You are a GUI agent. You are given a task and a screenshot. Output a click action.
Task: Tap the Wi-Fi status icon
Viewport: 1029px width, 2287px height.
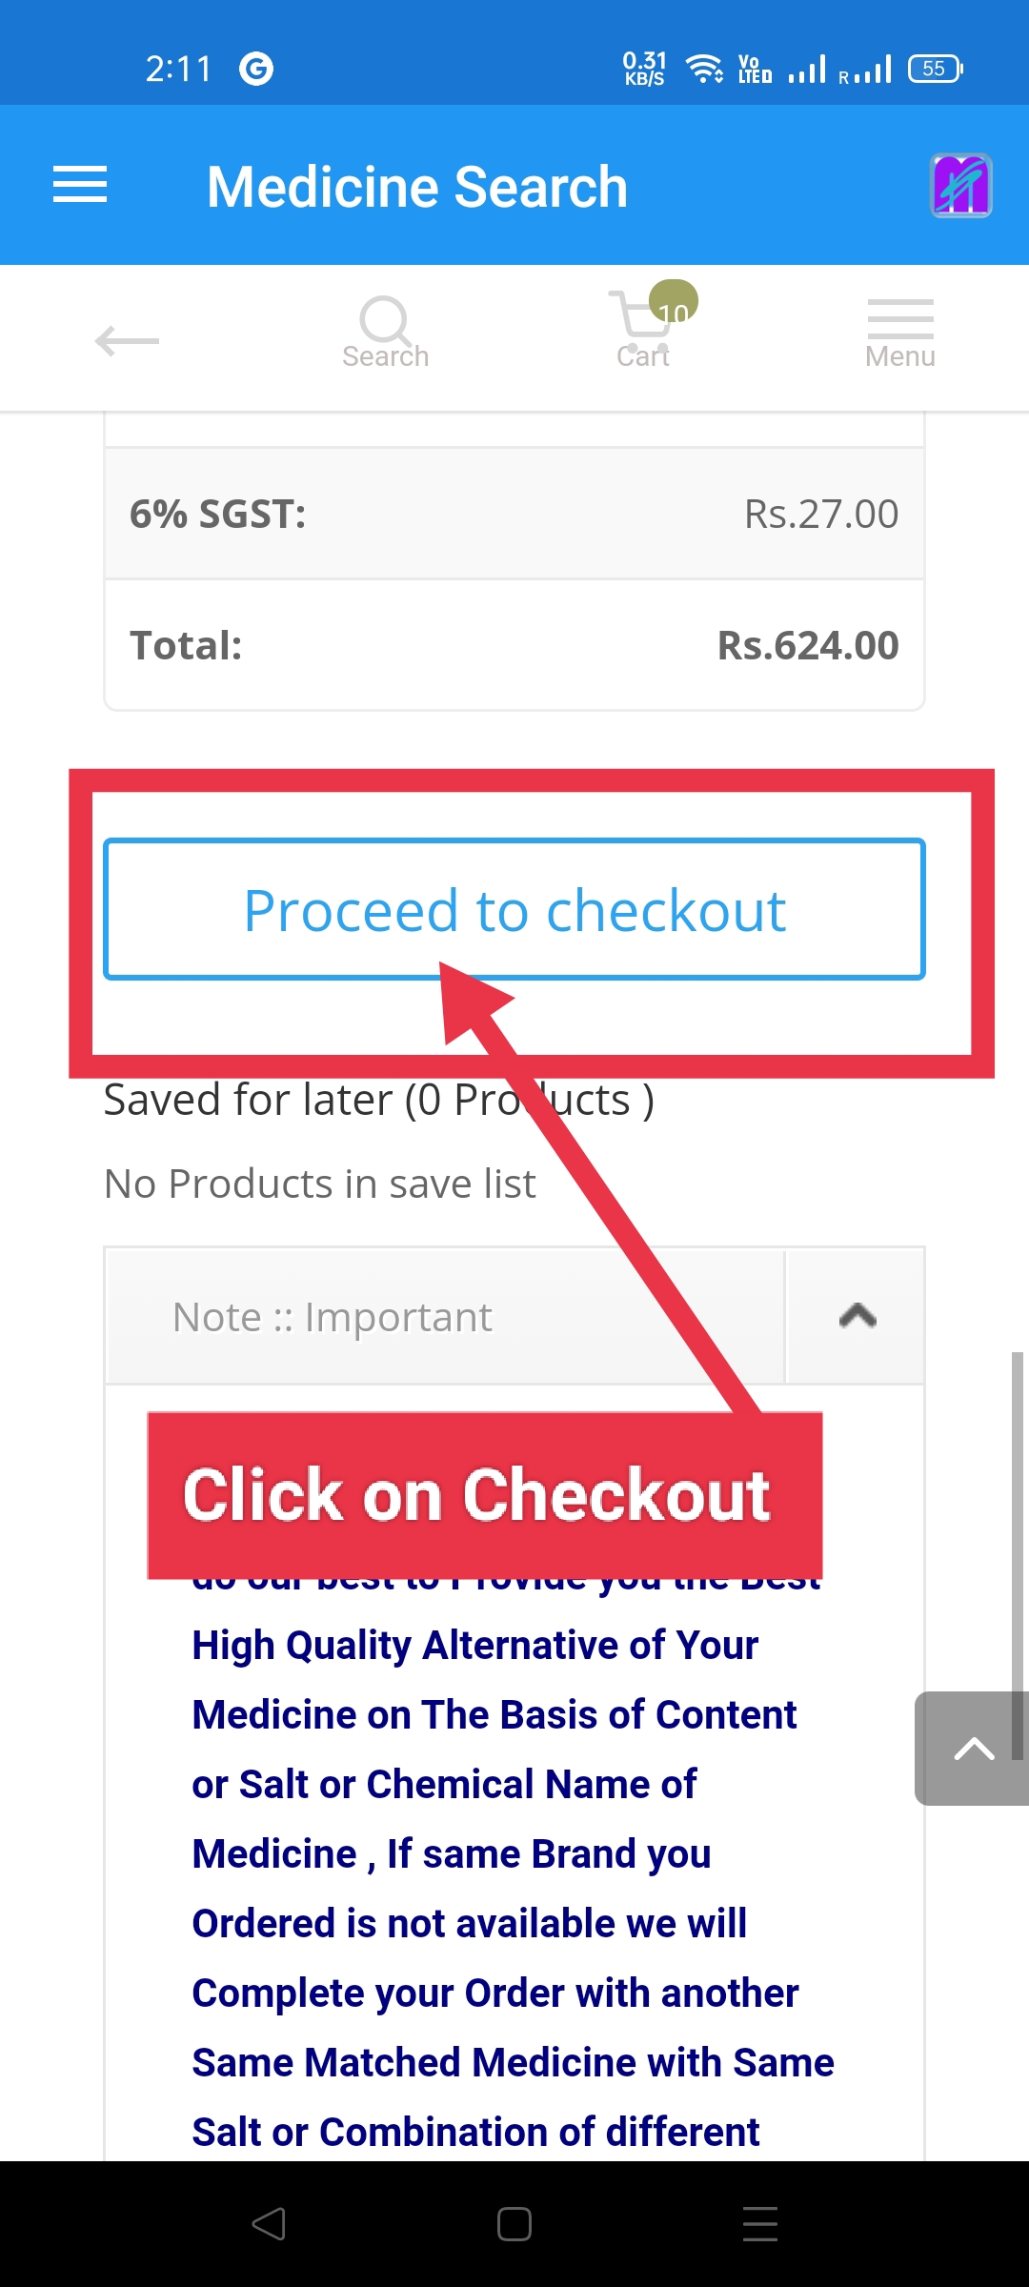(x=704, y=69)
